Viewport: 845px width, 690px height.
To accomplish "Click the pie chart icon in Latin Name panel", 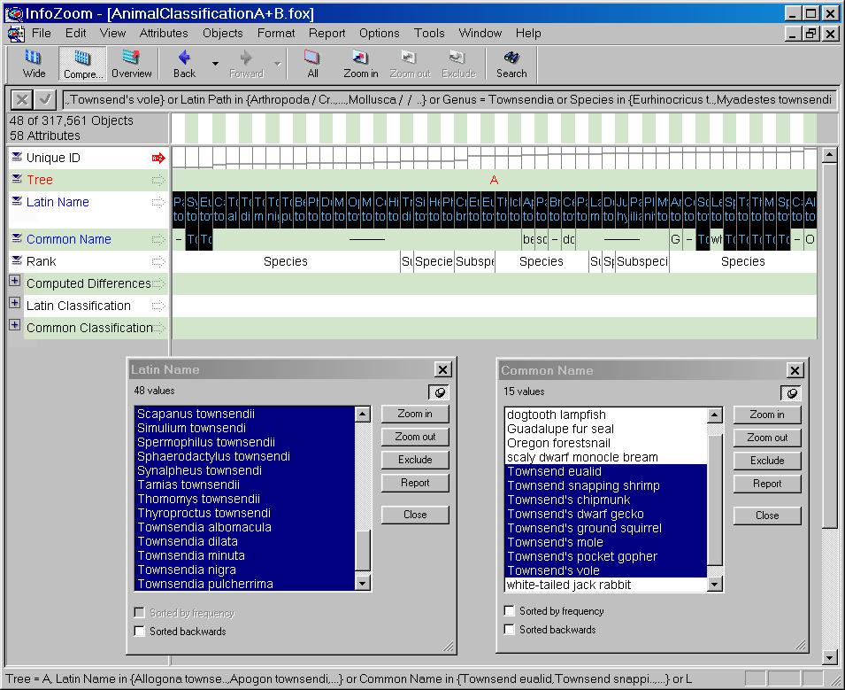I will pyautogui.click(x=440, y=392).
